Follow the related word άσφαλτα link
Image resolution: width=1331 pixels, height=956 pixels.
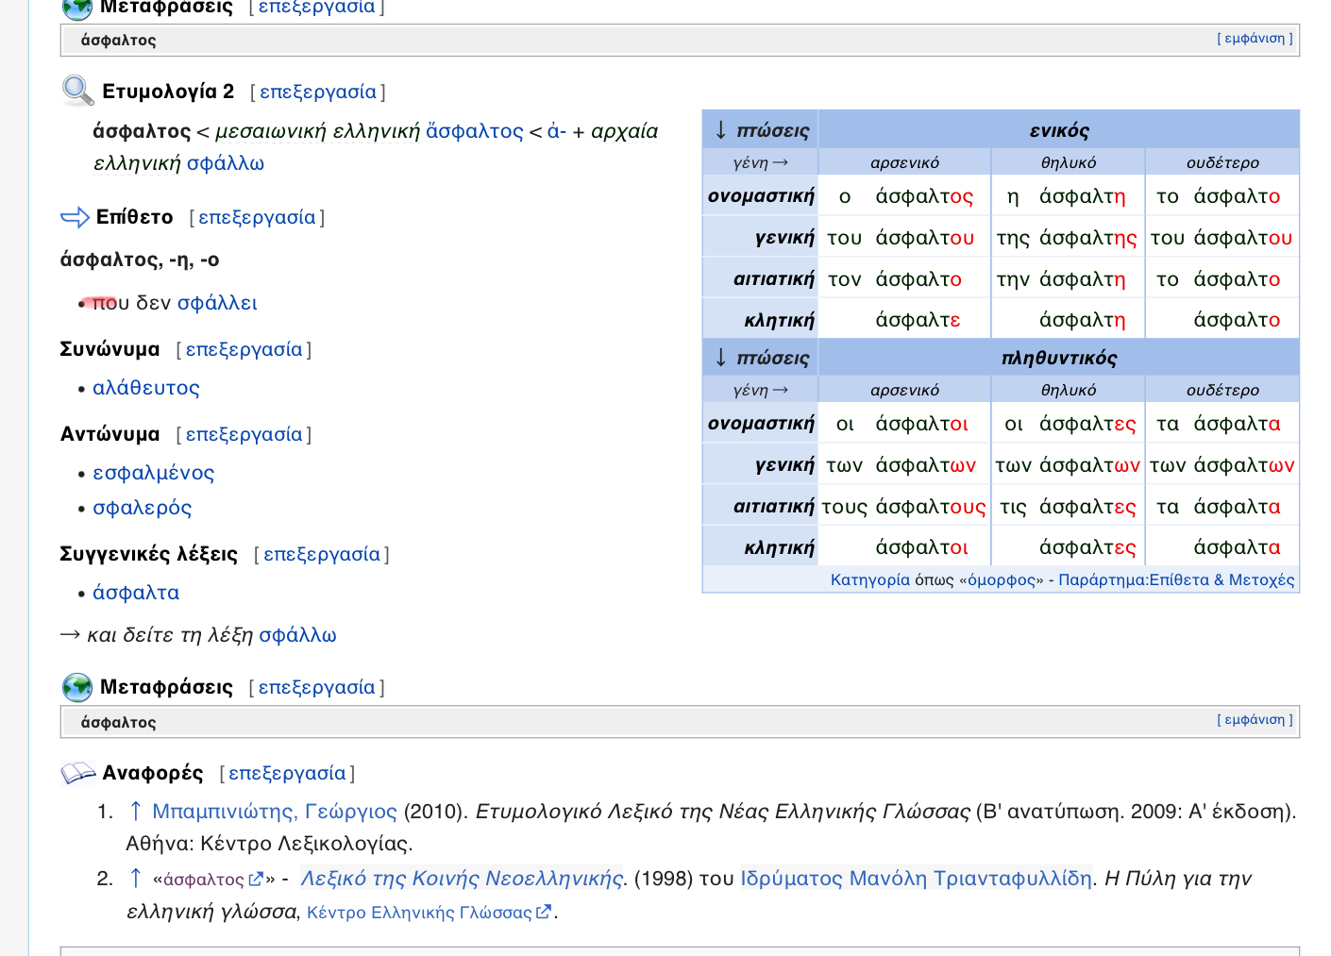136,593
